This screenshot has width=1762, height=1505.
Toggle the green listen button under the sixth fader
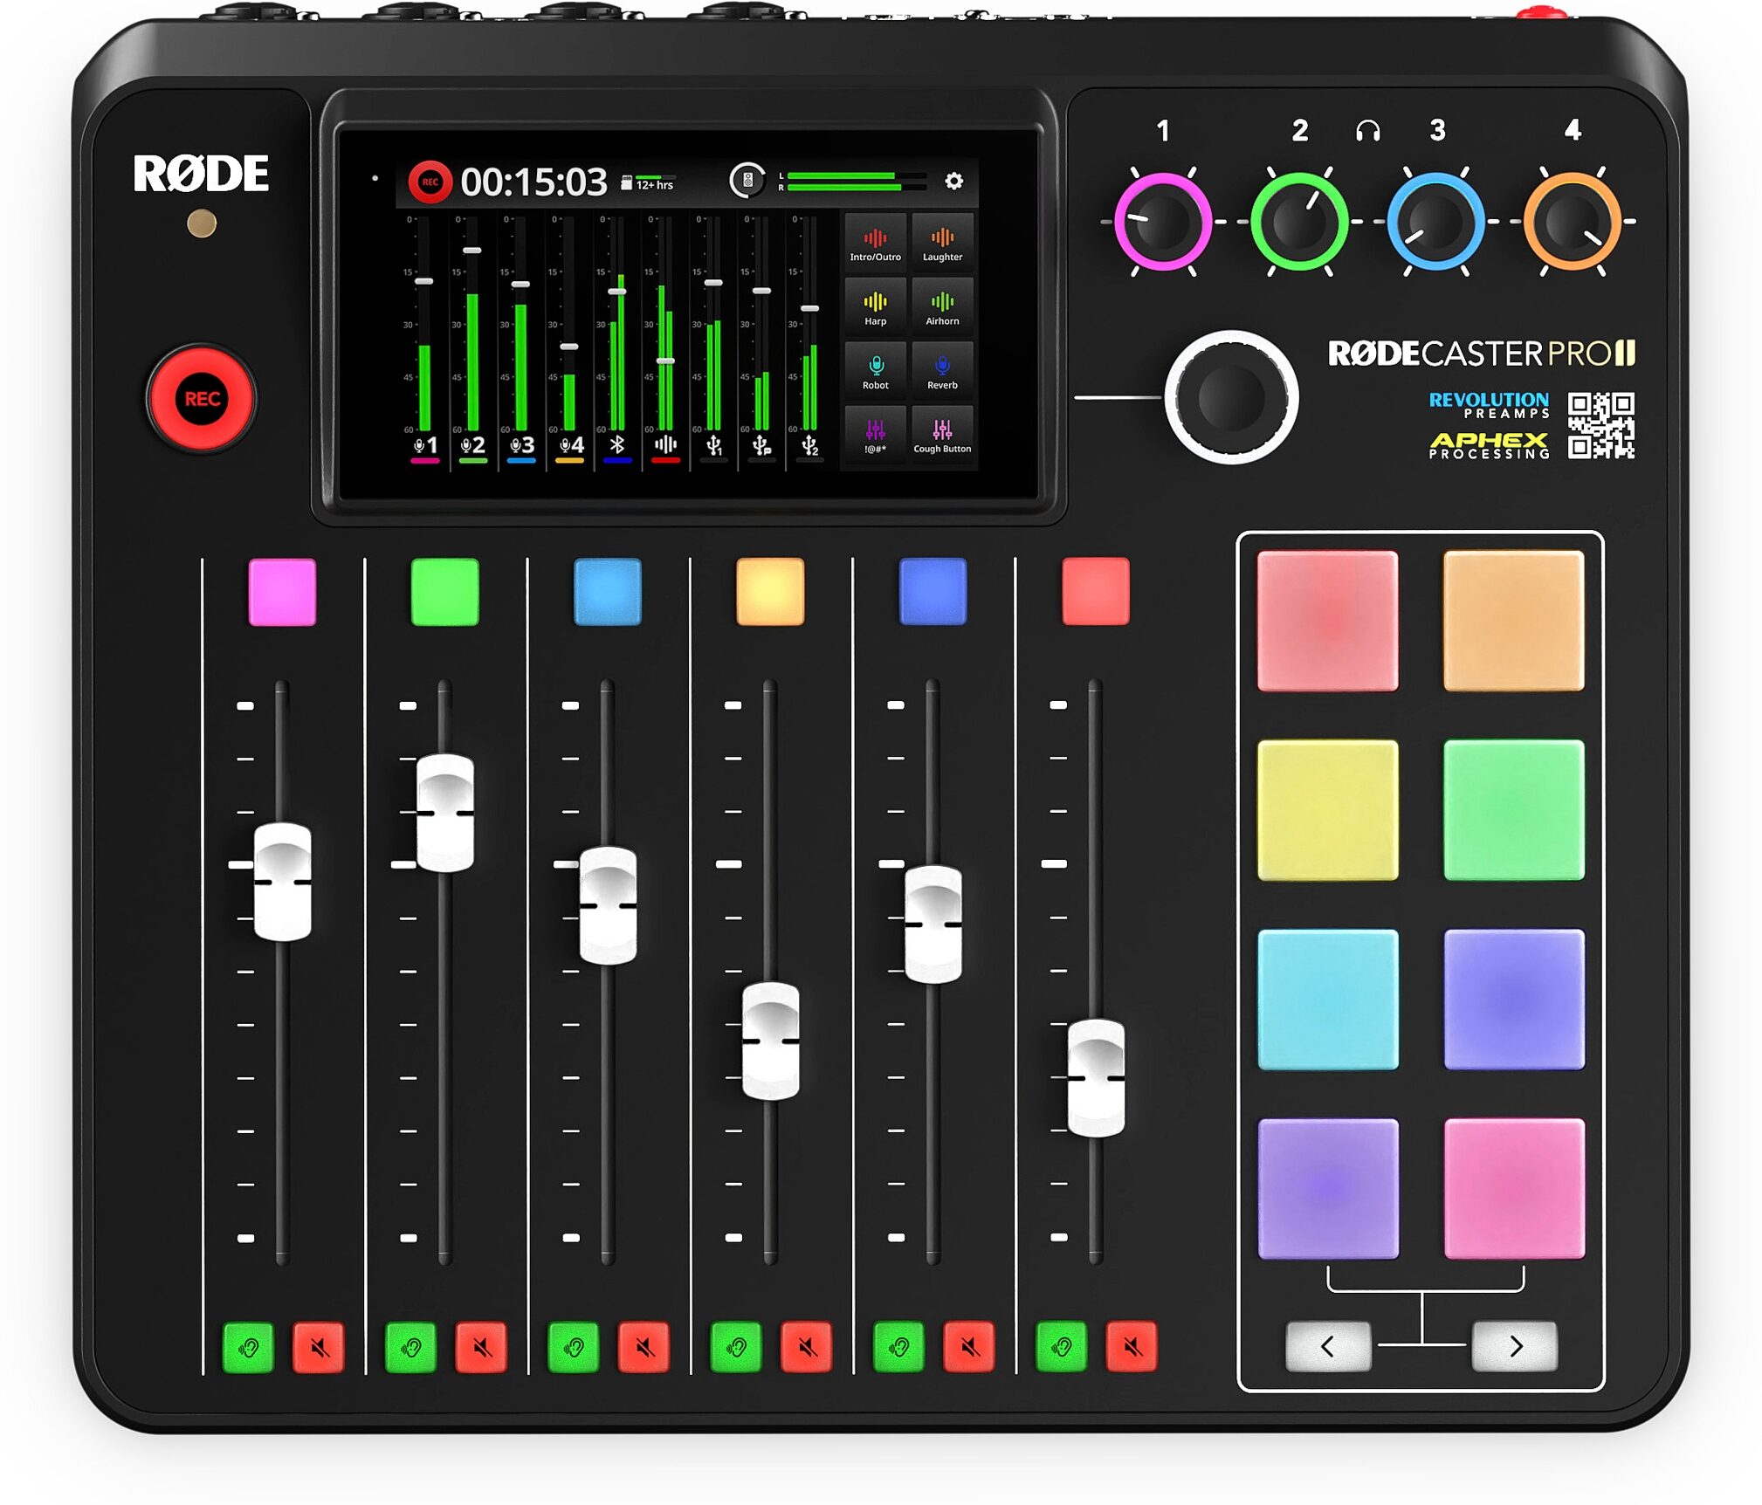click(x=1061, y=1348)
